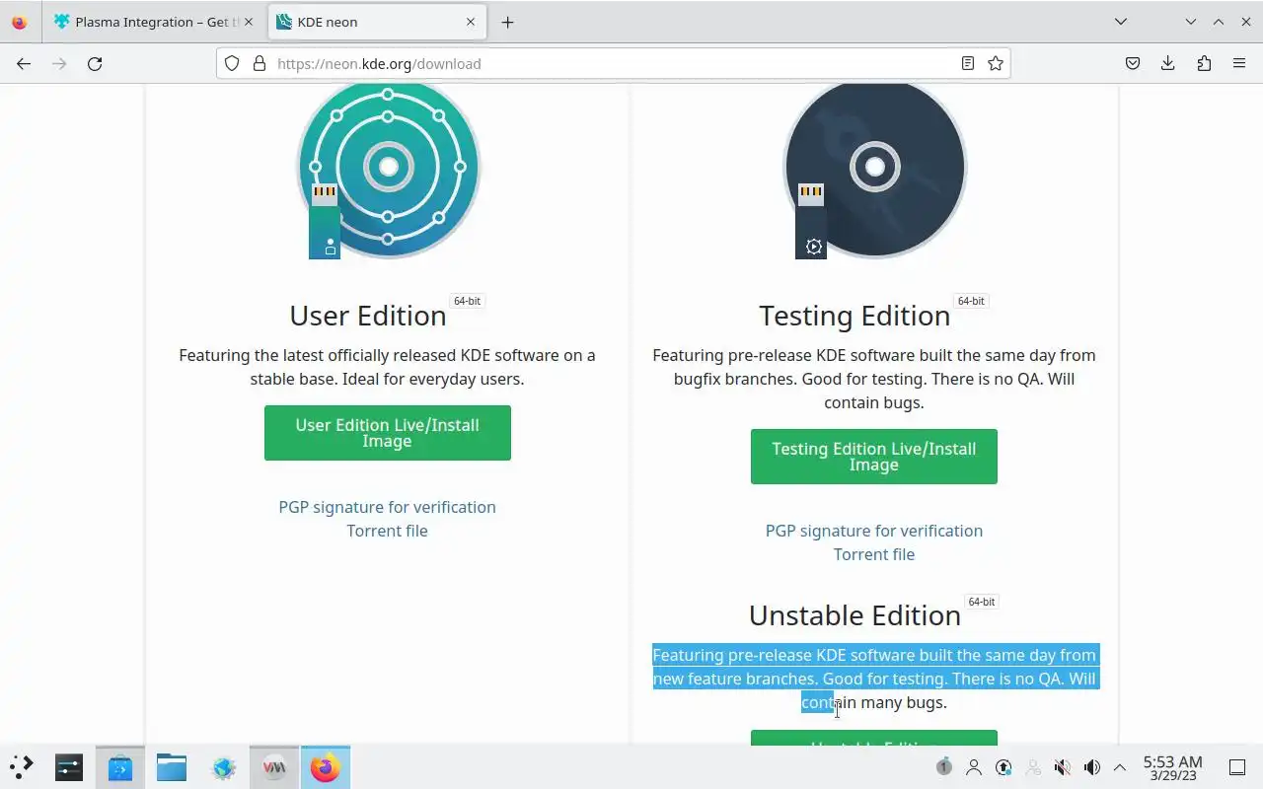
Task: Click the Testing Edition description paragraph
Action: (874, 379)
